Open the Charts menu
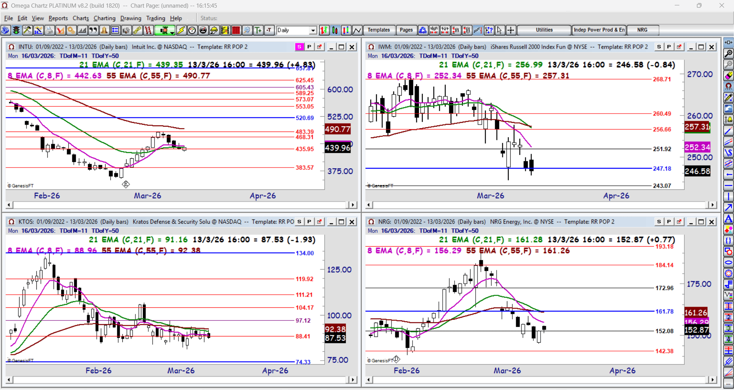 pyautogui.click(x=81, y=18)
